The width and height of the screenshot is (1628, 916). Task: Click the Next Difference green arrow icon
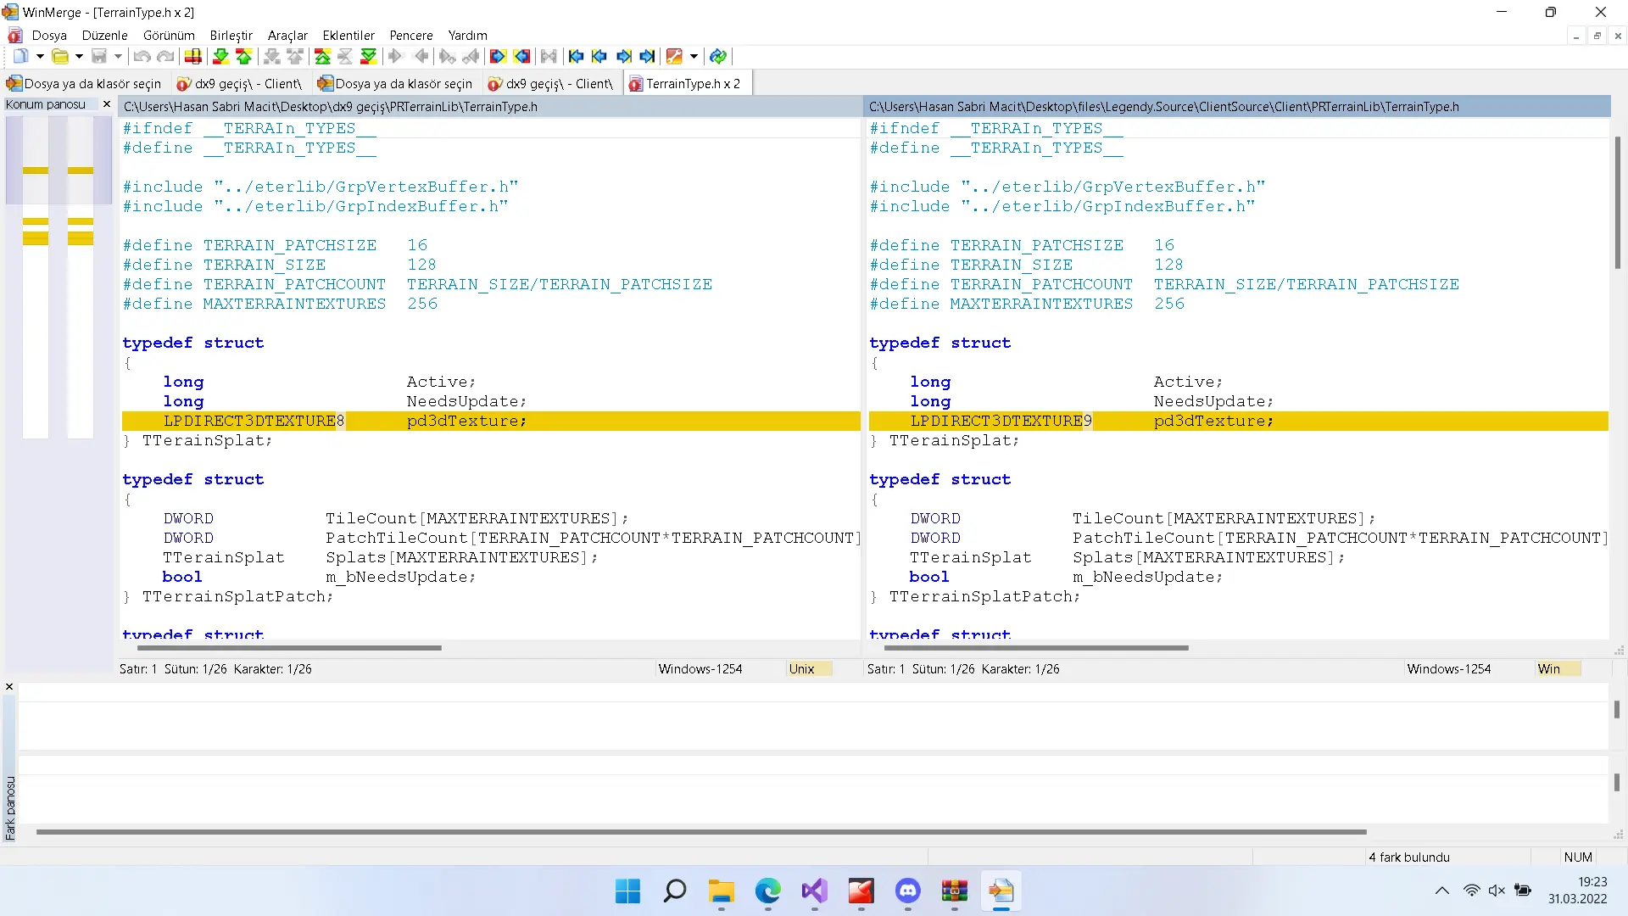(220, 57)
